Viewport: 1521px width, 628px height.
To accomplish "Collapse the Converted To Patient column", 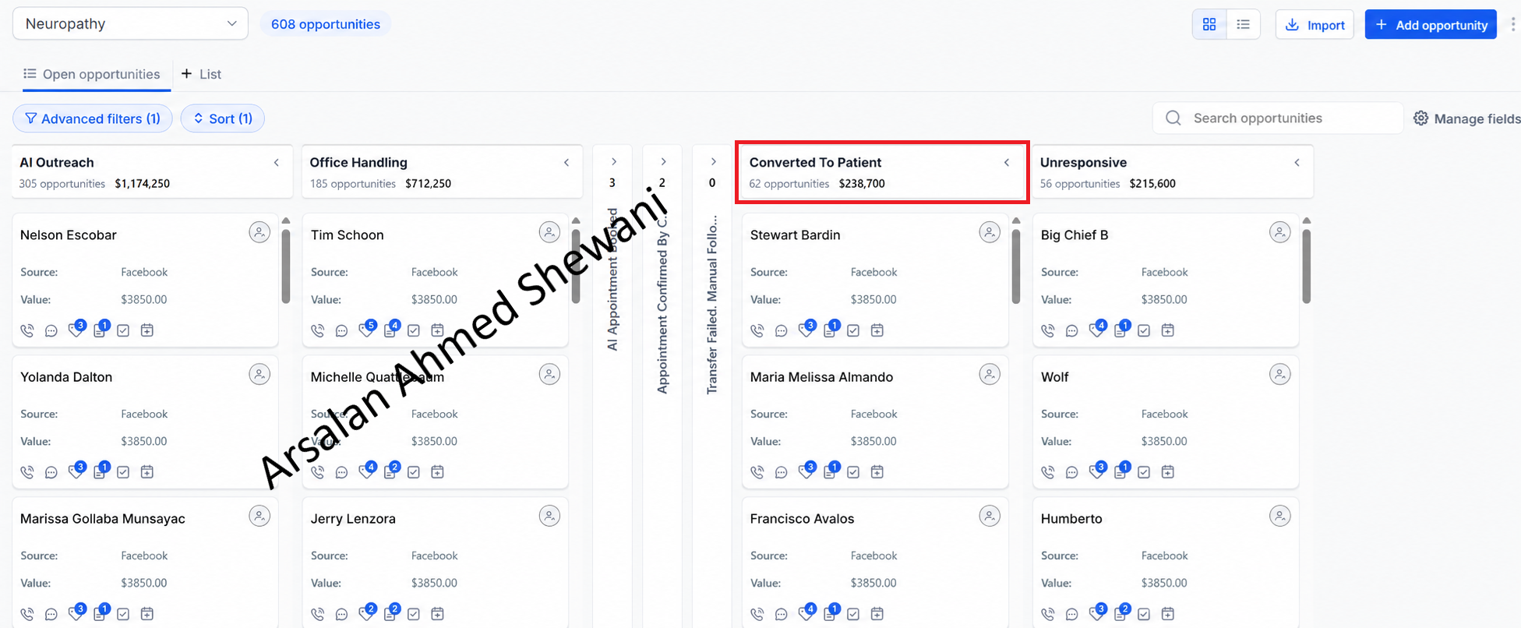I will point(1007,163).
